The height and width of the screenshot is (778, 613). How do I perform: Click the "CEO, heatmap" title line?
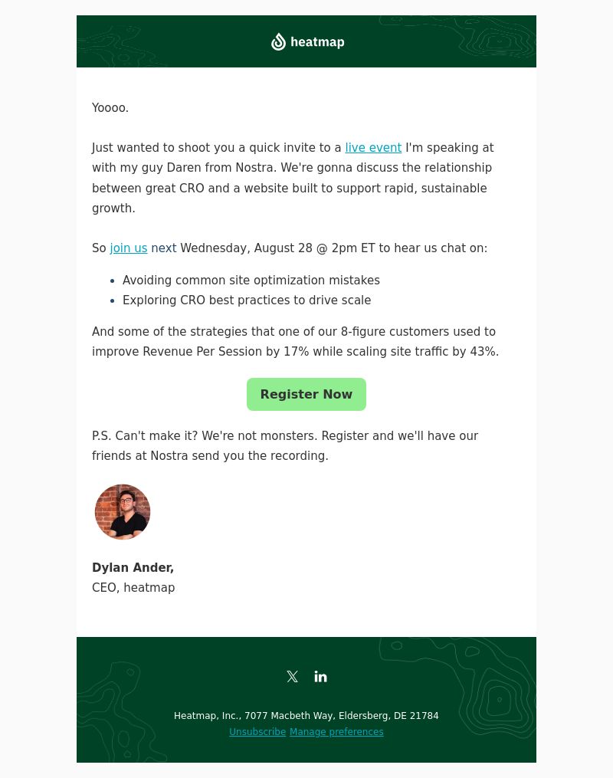click(x=133, y=587)
